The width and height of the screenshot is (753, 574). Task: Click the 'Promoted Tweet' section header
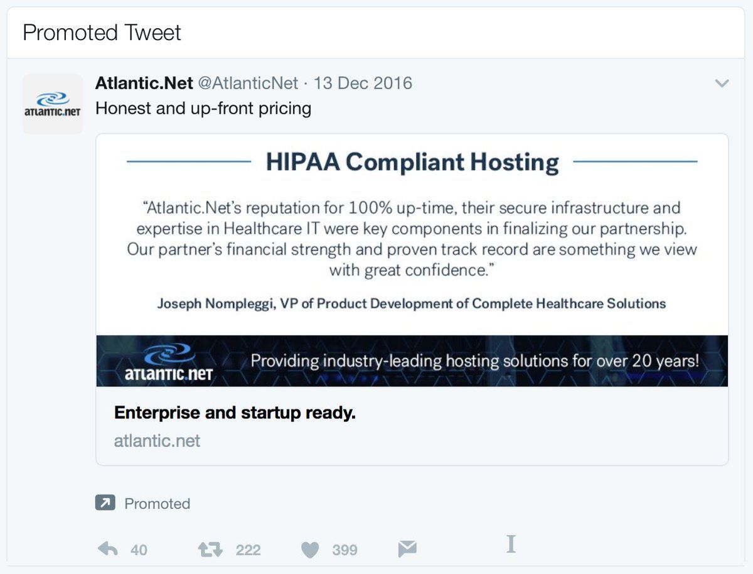pyautogui.click(x=102, y=33)
